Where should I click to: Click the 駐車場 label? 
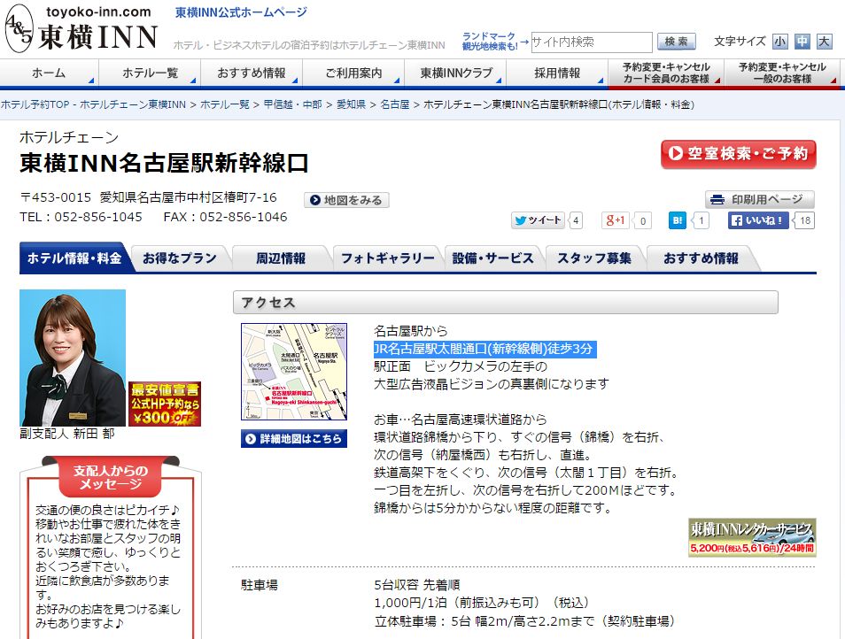pos(260,585)
